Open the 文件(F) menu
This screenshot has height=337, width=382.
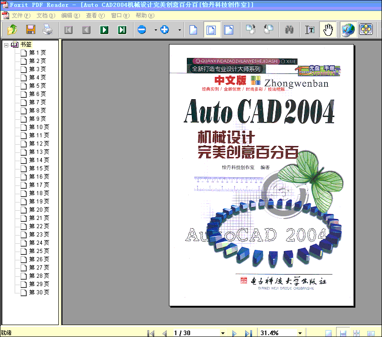click(21, 16)
